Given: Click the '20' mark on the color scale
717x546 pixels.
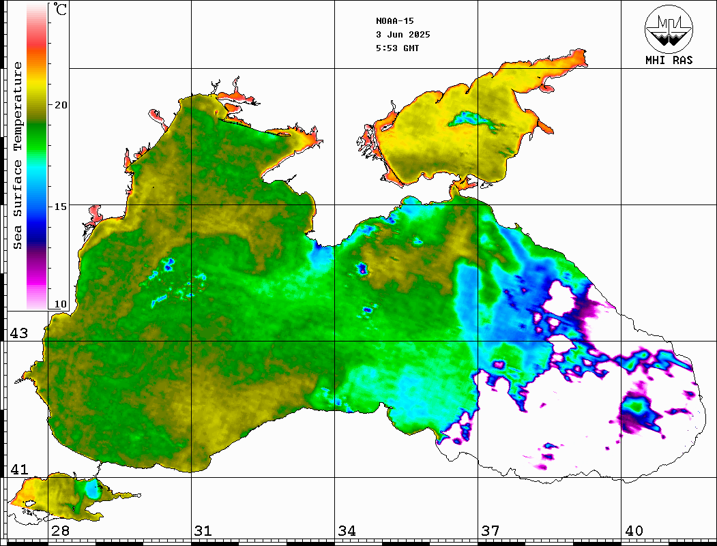Looking at the screenshot, I should [x=61, y=105].
